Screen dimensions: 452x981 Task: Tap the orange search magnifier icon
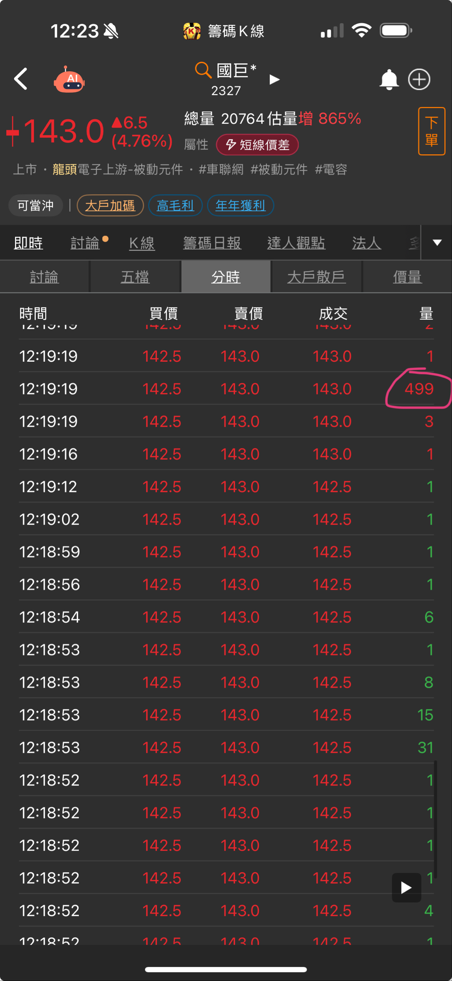[203, 70]
